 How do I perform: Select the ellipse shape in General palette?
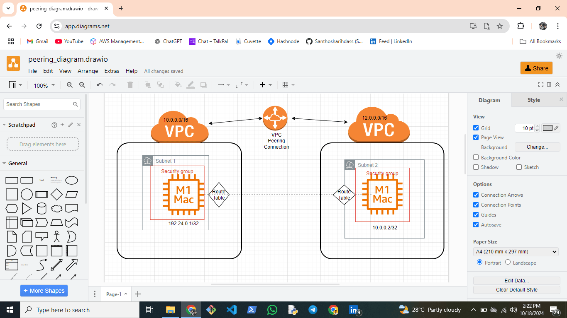(71, 181)
